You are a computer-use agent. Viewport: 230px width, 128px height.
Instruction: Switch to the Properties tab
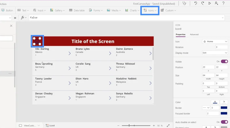point(181,34)
